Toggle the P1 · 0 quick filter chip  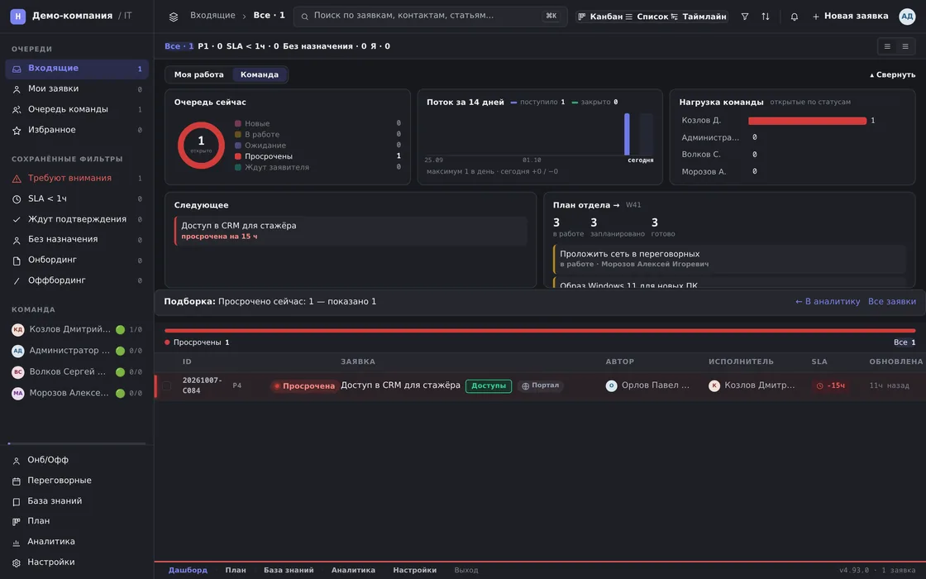[x=210, y=46]
